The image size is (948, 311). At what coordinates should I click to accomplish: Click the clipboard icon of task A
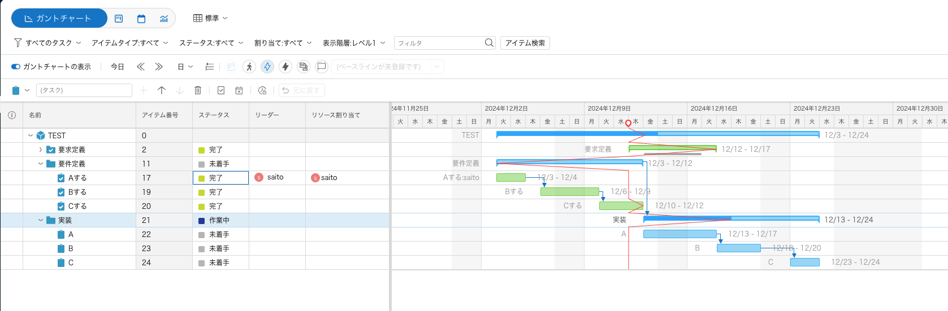pyautogui.click(x=61, y=234)
